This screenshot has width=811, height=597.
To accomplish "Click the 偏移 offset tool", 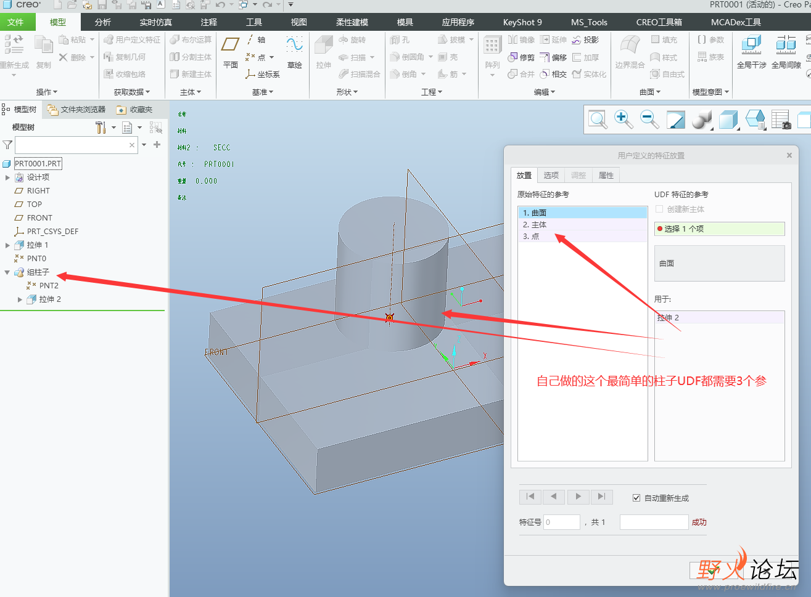I will 553,57.
